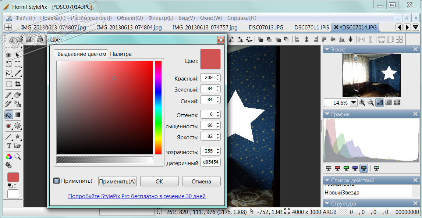Select the Crop tool in the toolbox

click(x=17, y=84)
